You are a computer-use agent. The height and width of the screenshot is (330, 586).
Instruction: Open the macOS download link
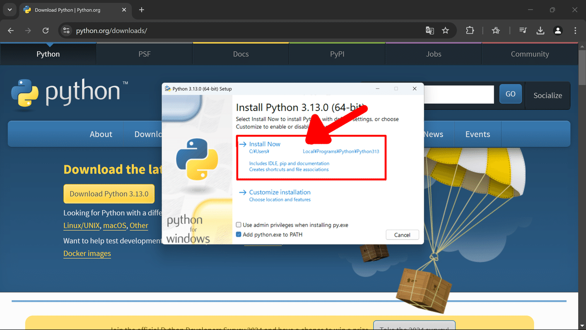click(x=114, y=225)
